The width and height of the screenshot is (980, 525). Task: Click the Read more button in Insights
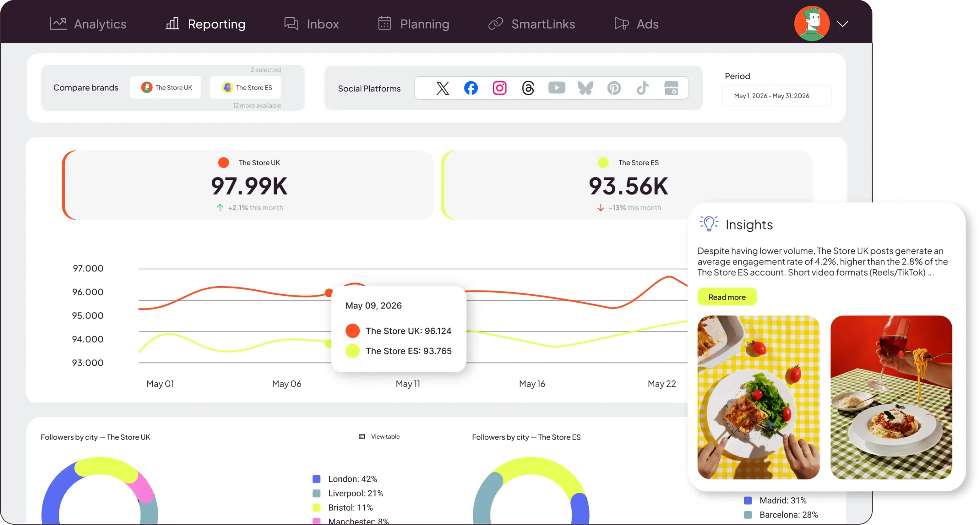point(727,297)
